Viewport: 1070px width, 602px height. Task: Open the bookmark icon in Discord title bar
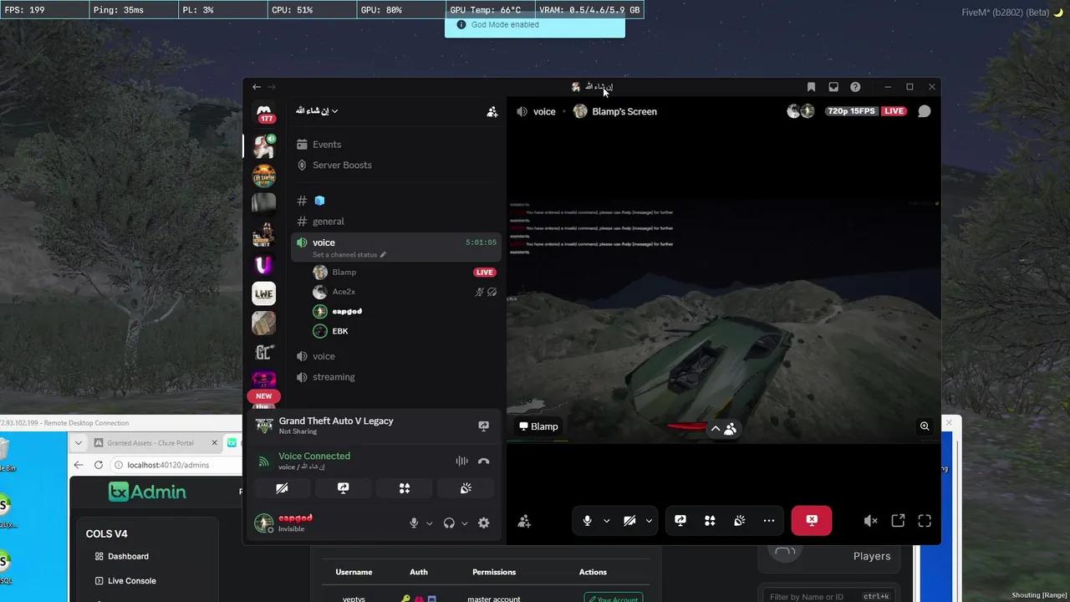(811, 87)
